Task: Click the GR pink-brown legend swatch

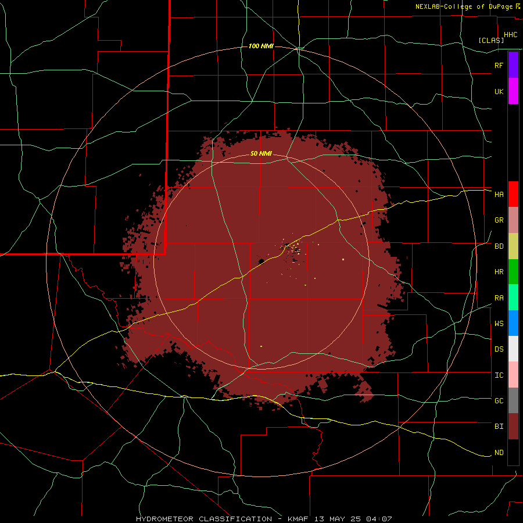Action: tap(513, 220)
